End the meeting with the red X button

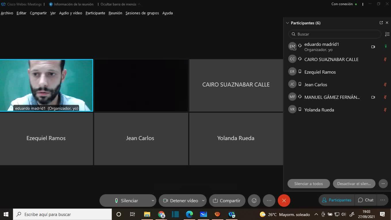pos(284,201)
